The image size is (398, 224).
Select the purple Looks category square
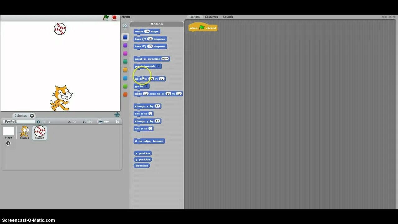(125, 45)
